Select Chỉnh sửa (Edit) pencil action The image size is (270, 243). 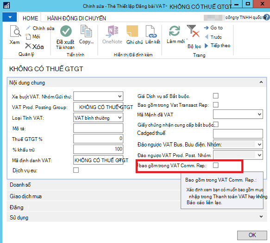[40, 28]
